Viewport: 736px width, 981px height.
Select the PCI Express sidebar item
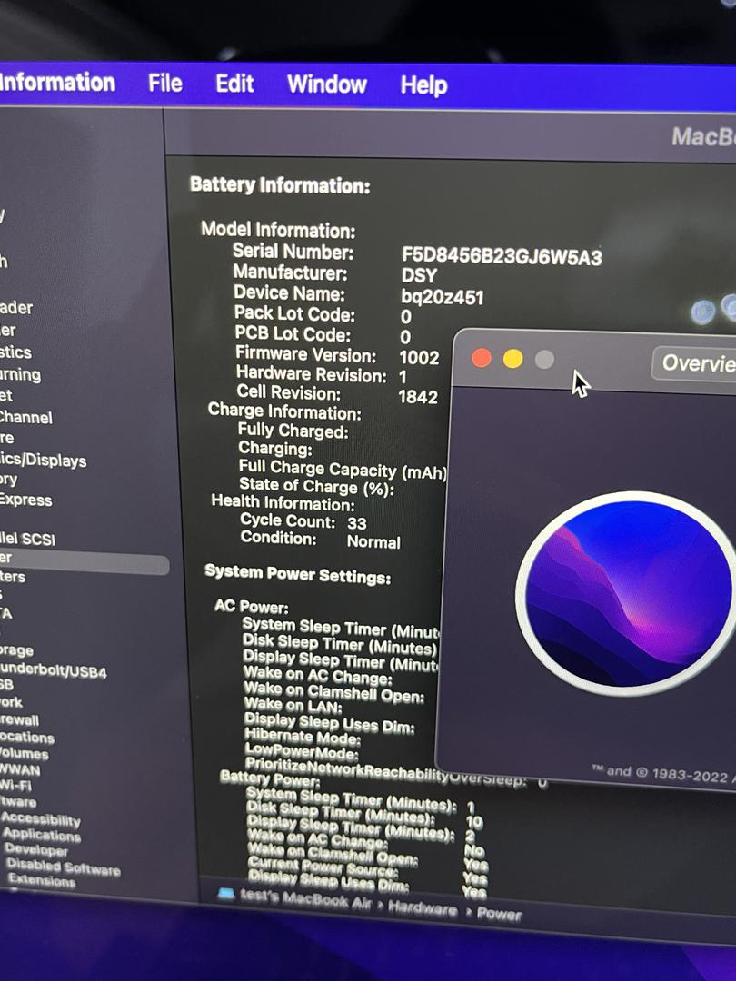(25, 500)
